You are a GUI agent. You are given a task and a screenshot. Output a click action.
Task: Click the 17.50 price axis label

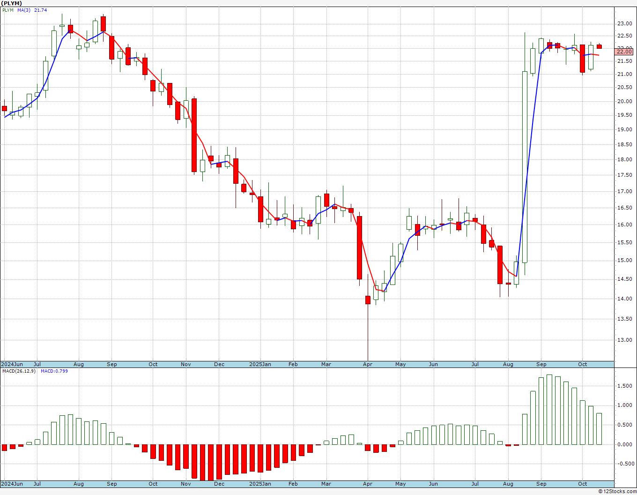pos(624,175)
